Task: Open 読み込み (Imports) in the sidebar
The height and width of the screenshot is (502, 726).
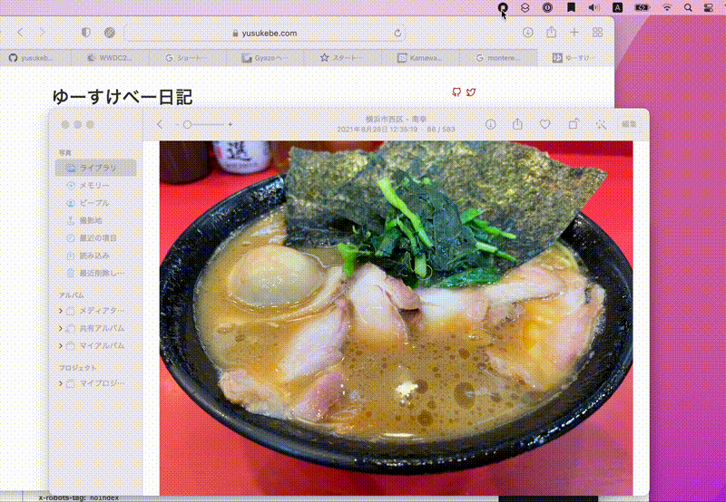Action: click(x=96, y=256)
